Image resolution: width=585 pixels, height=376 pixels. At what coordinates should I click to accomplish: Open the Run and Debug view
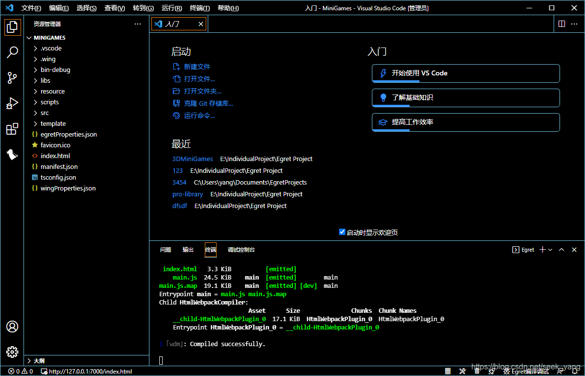pos(12,103)
